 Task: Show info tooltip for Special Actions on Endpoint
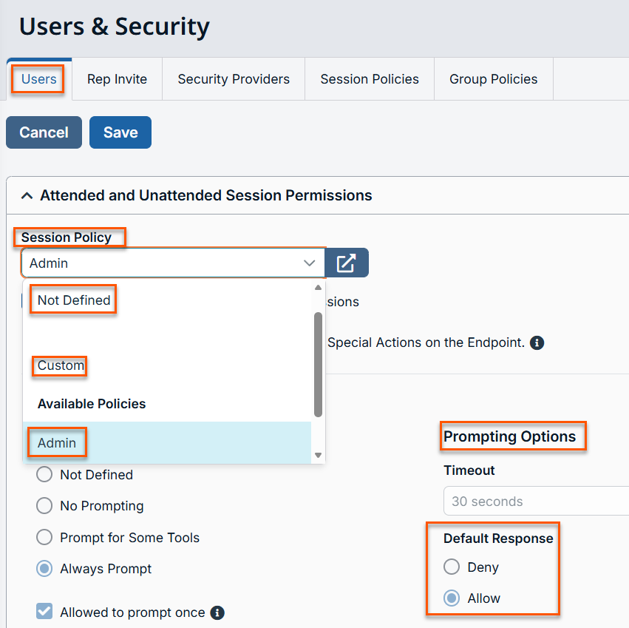tap(537, 343)
